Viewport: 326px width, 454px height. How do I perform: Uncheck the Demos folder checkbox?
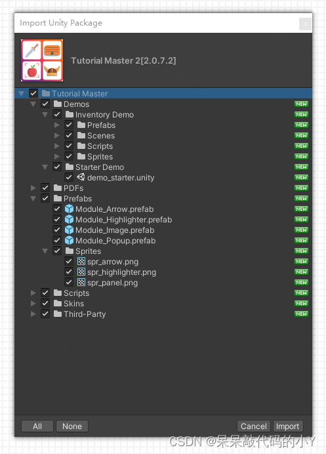pos(45,104)
